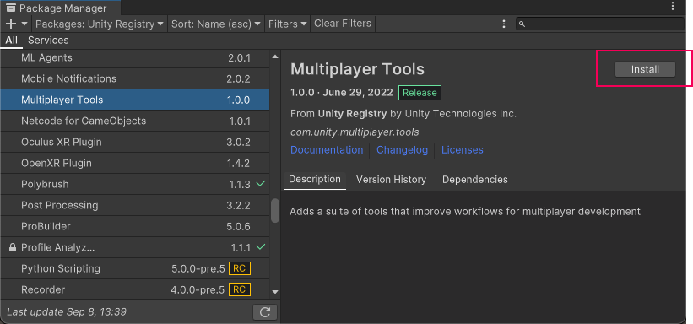
Task: Refresh the package list
Action: (265, 312)
